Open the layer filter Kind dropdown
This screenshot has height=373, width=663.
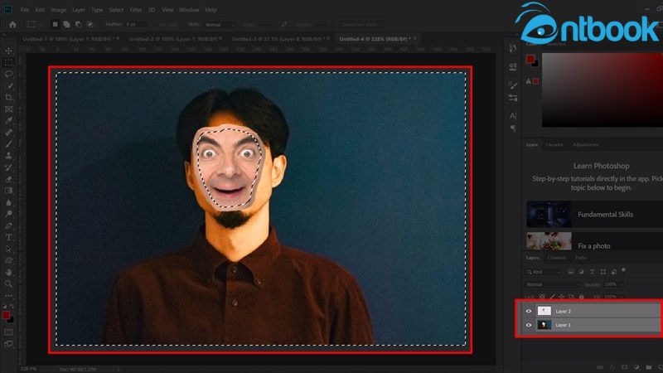[x=544, y=272]
